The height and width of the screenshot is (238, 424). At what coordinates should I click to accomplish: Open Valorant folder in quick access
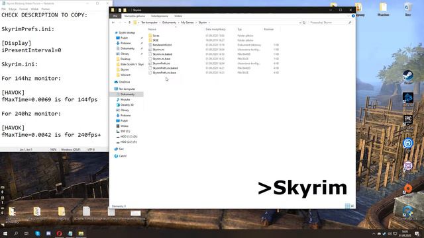[125, 75]
